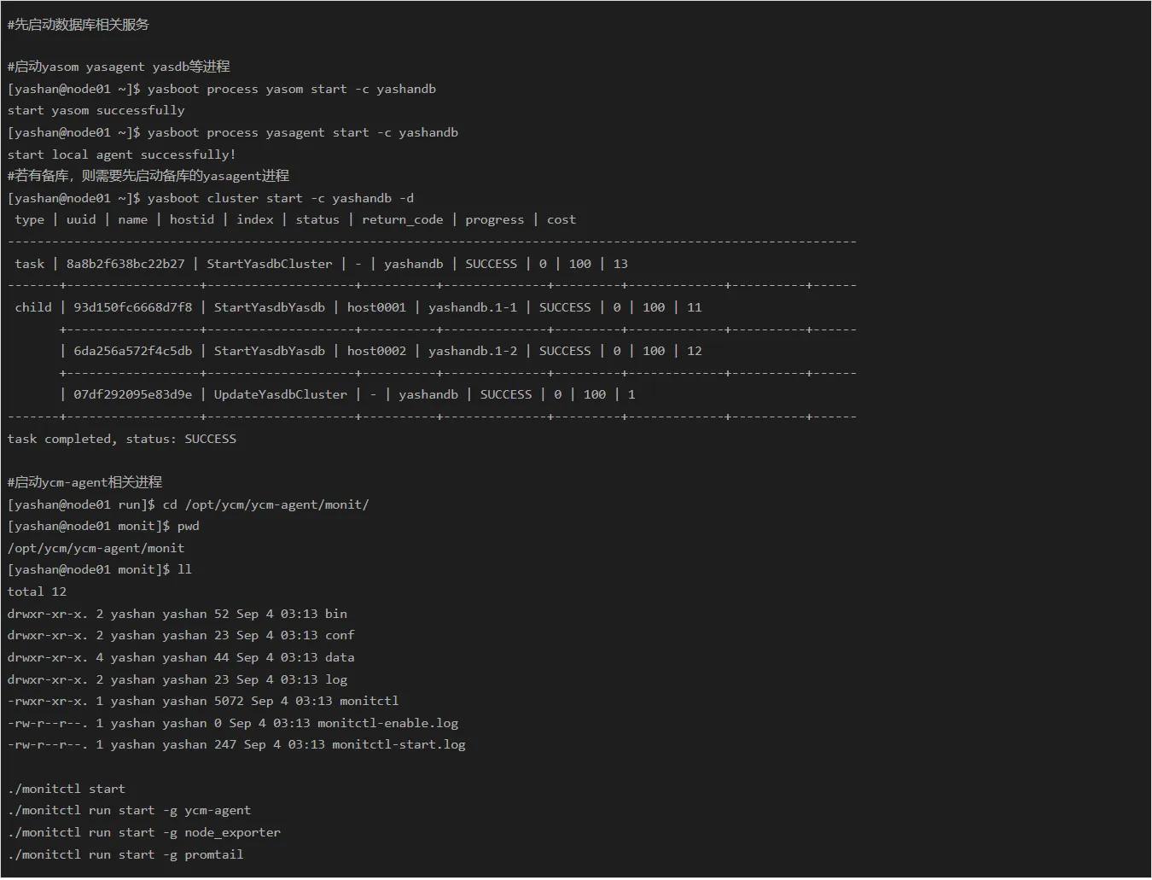
Task: Click 'task completed, status: SUCCESS' line
Action: 121,439
